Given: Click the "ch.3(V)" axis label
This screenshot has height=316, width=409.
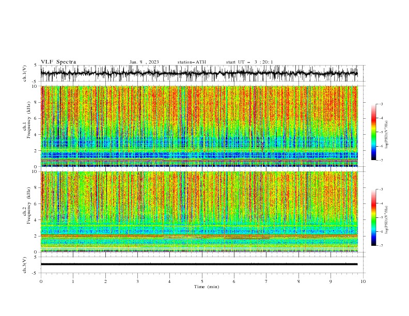Looking at the screenshot, I should point(25,265).
